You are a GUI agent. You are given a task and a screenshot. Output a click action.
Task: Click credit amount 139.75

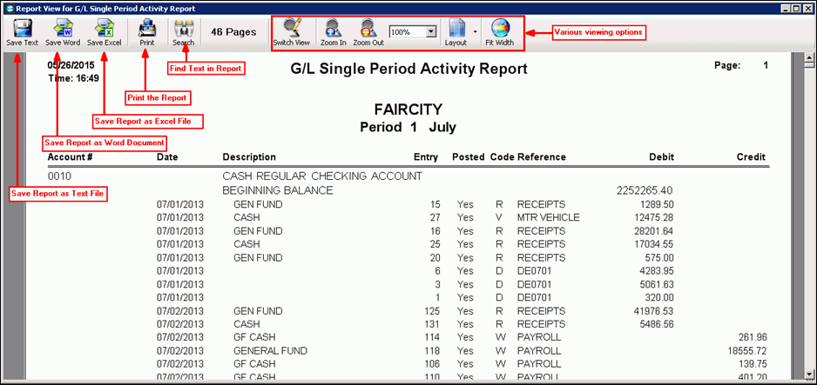[753, 363]
